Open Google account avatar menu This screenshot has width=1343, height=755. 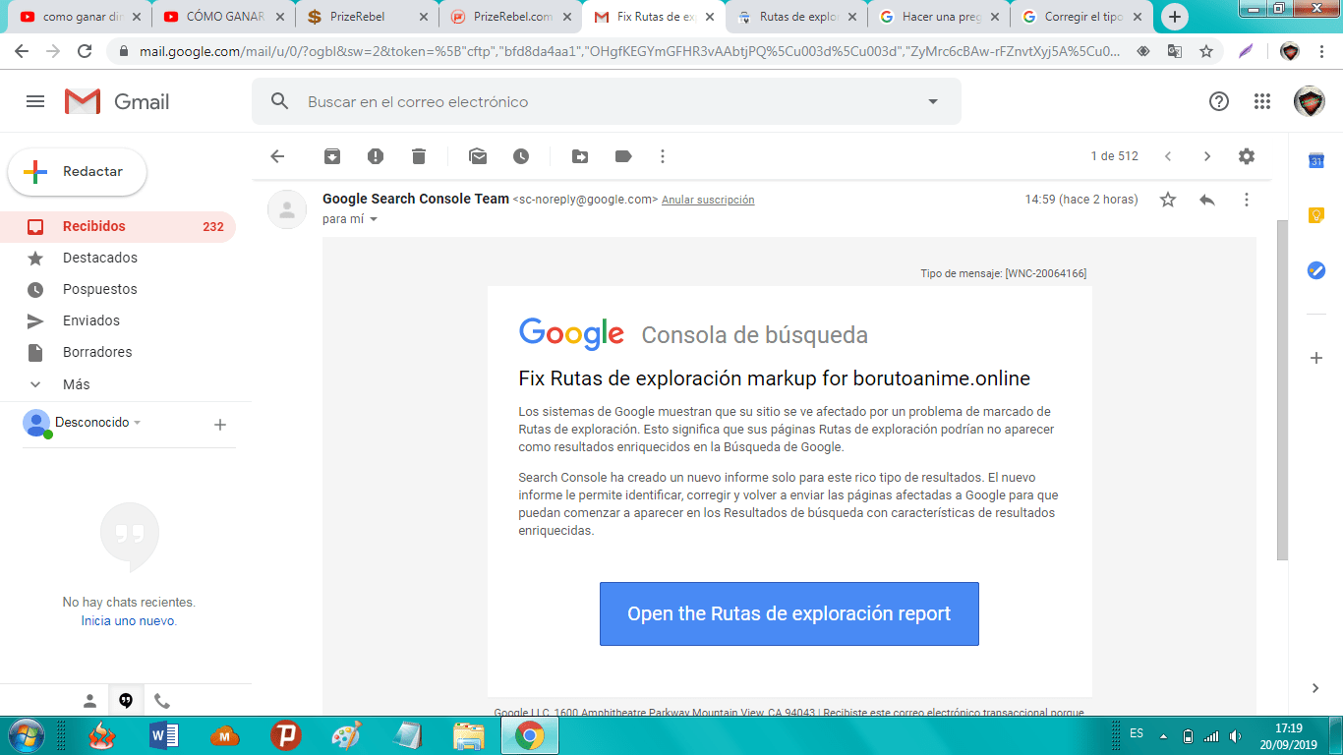1309,101
